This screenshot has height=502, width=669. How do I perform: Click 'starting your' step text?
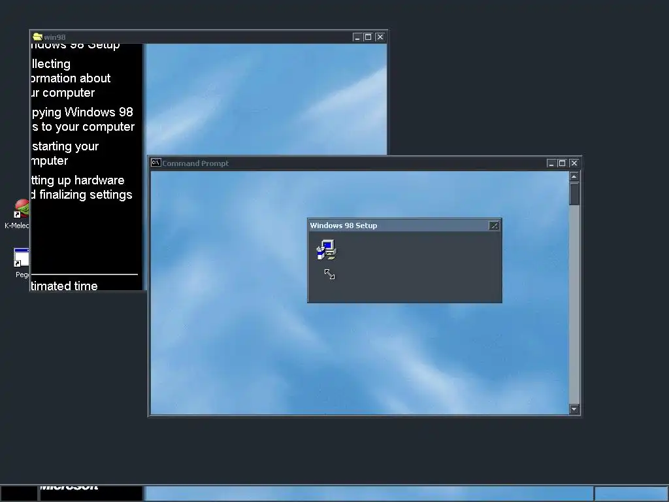click(x=65, y=146)
